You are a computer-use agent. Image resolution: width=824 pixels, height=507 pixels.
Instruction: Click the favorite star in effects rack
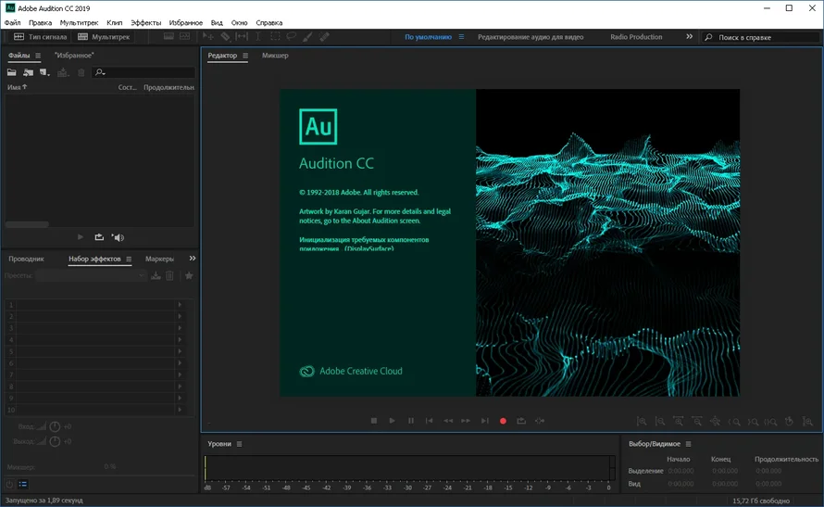(x=189, y=275)
